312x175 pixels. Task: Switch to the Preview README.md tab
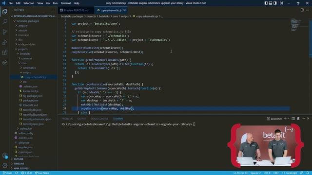click(x=76, y=10)
